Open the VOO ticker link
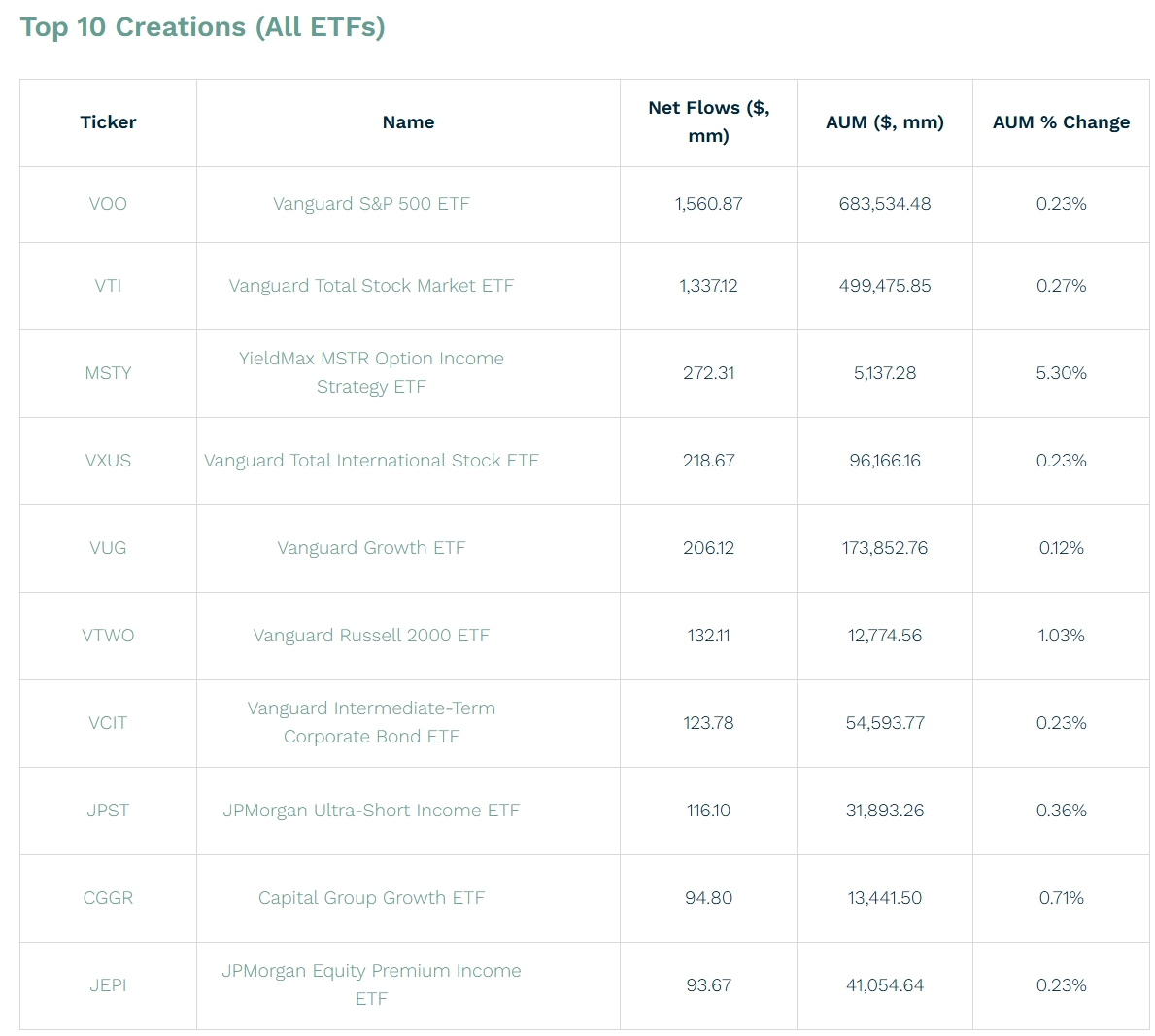This screenshot has width=1155, height=1036. [108, 204]
